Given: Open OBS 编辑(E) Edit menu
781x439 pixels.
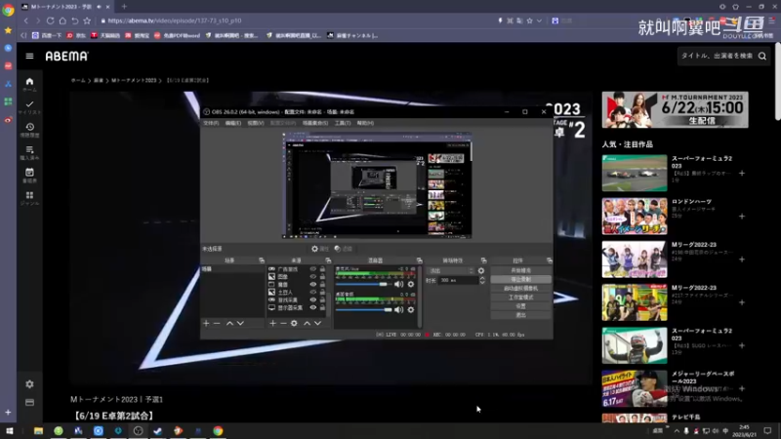Looking at the screenshot, I should [x=233, y=123].
